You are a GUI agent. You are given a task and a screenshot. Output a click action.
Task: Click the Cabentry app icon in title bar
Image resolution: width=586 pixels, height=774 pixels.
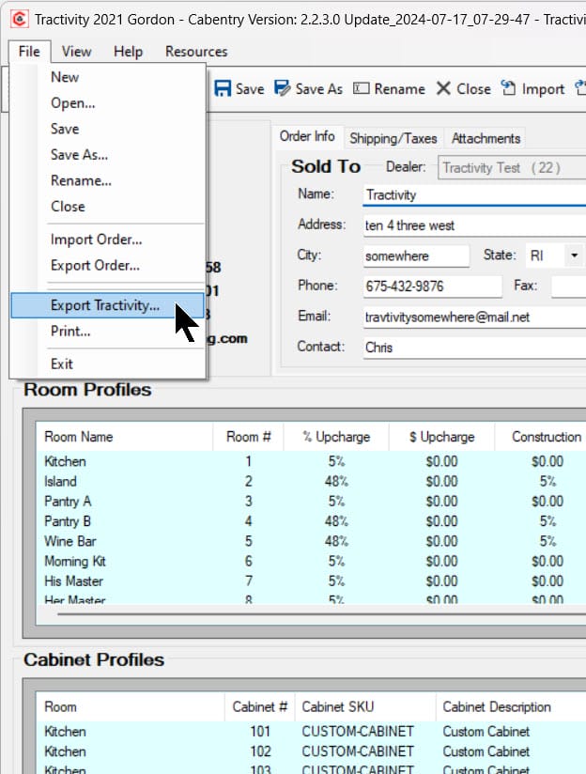tap(20, 19)
